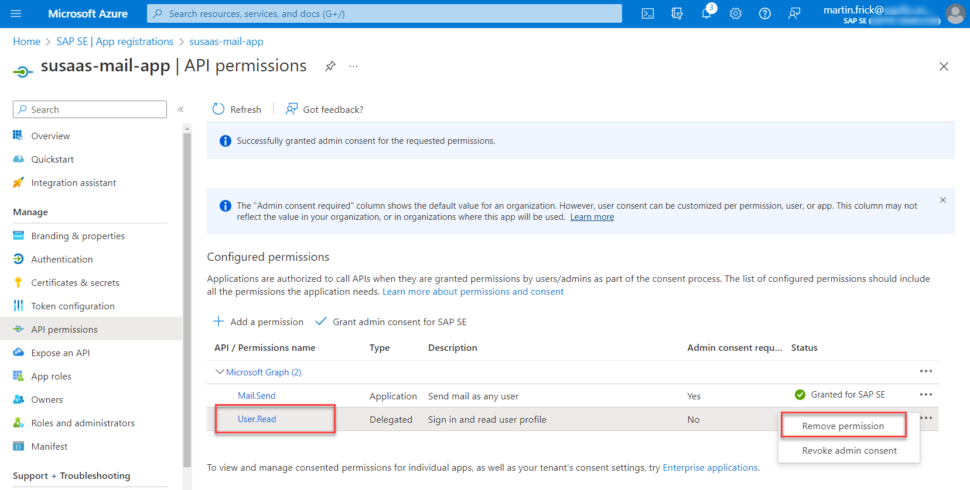The image size is (970, 490).
Task: Open the more options ellipsis beside the title
Action: point(353,66)
